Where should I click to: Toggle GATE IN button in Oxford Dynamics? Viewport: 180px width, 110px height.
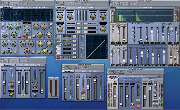(74, 36)
